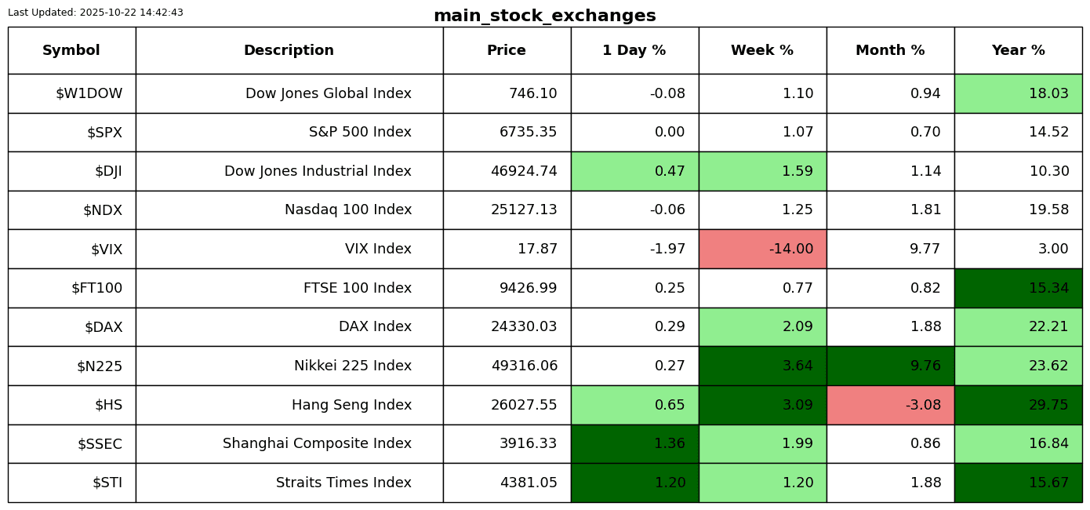Click the red VIX week -14.00 cell

[x=762, y=250]
